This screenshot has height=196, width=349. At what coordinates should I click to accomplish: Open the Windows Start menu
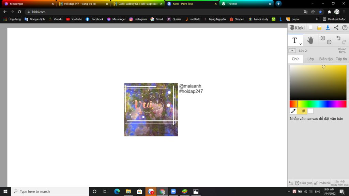coord(5,191)
